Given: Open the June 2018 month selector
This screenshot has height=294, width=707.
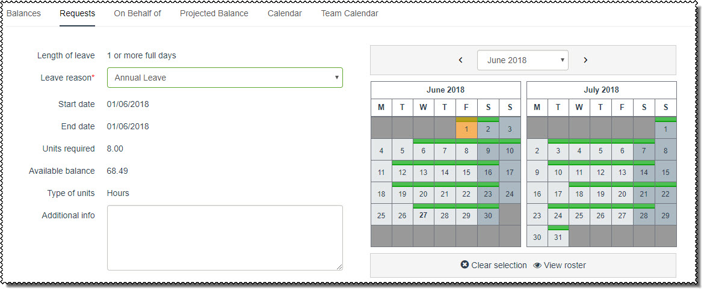Looking at the screenshot, I should 522,60.
